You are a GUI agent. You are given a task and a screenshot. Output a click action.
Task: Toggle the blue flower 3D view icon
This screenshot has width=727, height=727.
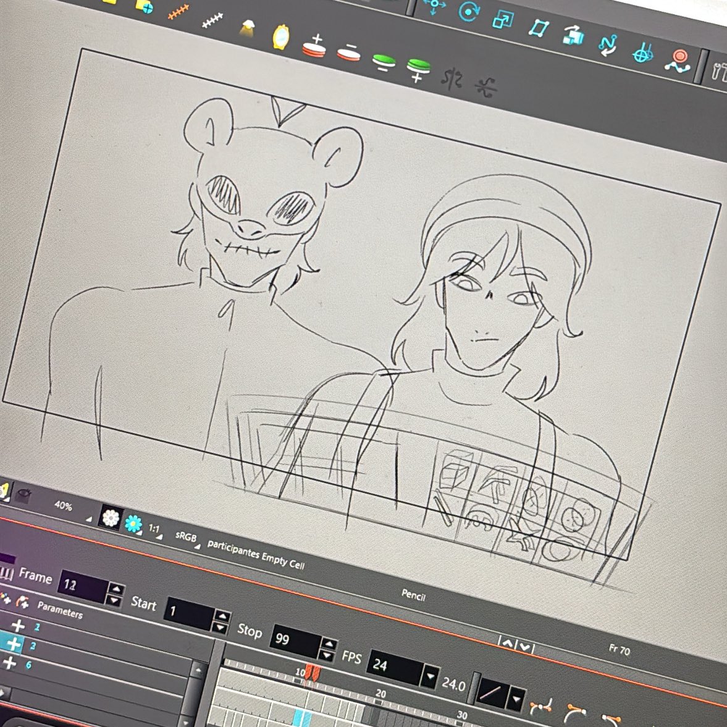pos(132,524)
